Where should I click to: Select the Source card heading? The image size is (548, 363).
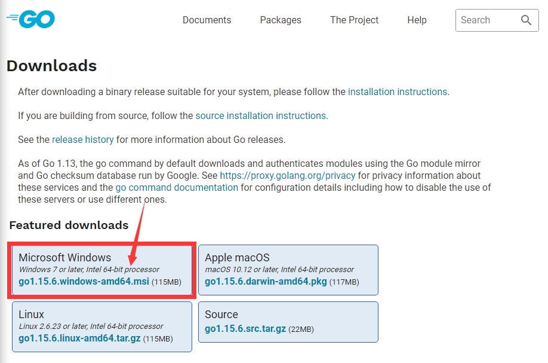pos(221,315)
